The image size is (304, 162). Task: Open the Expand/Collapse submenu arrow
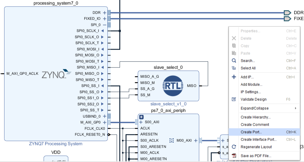[x=295, y=108]
